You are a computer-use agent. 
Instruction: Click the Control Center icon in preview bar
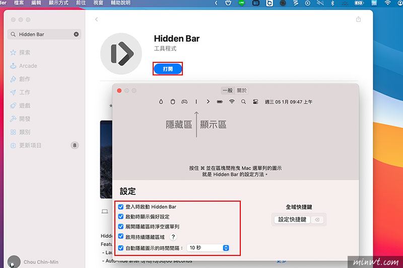[x=255, y=102]
